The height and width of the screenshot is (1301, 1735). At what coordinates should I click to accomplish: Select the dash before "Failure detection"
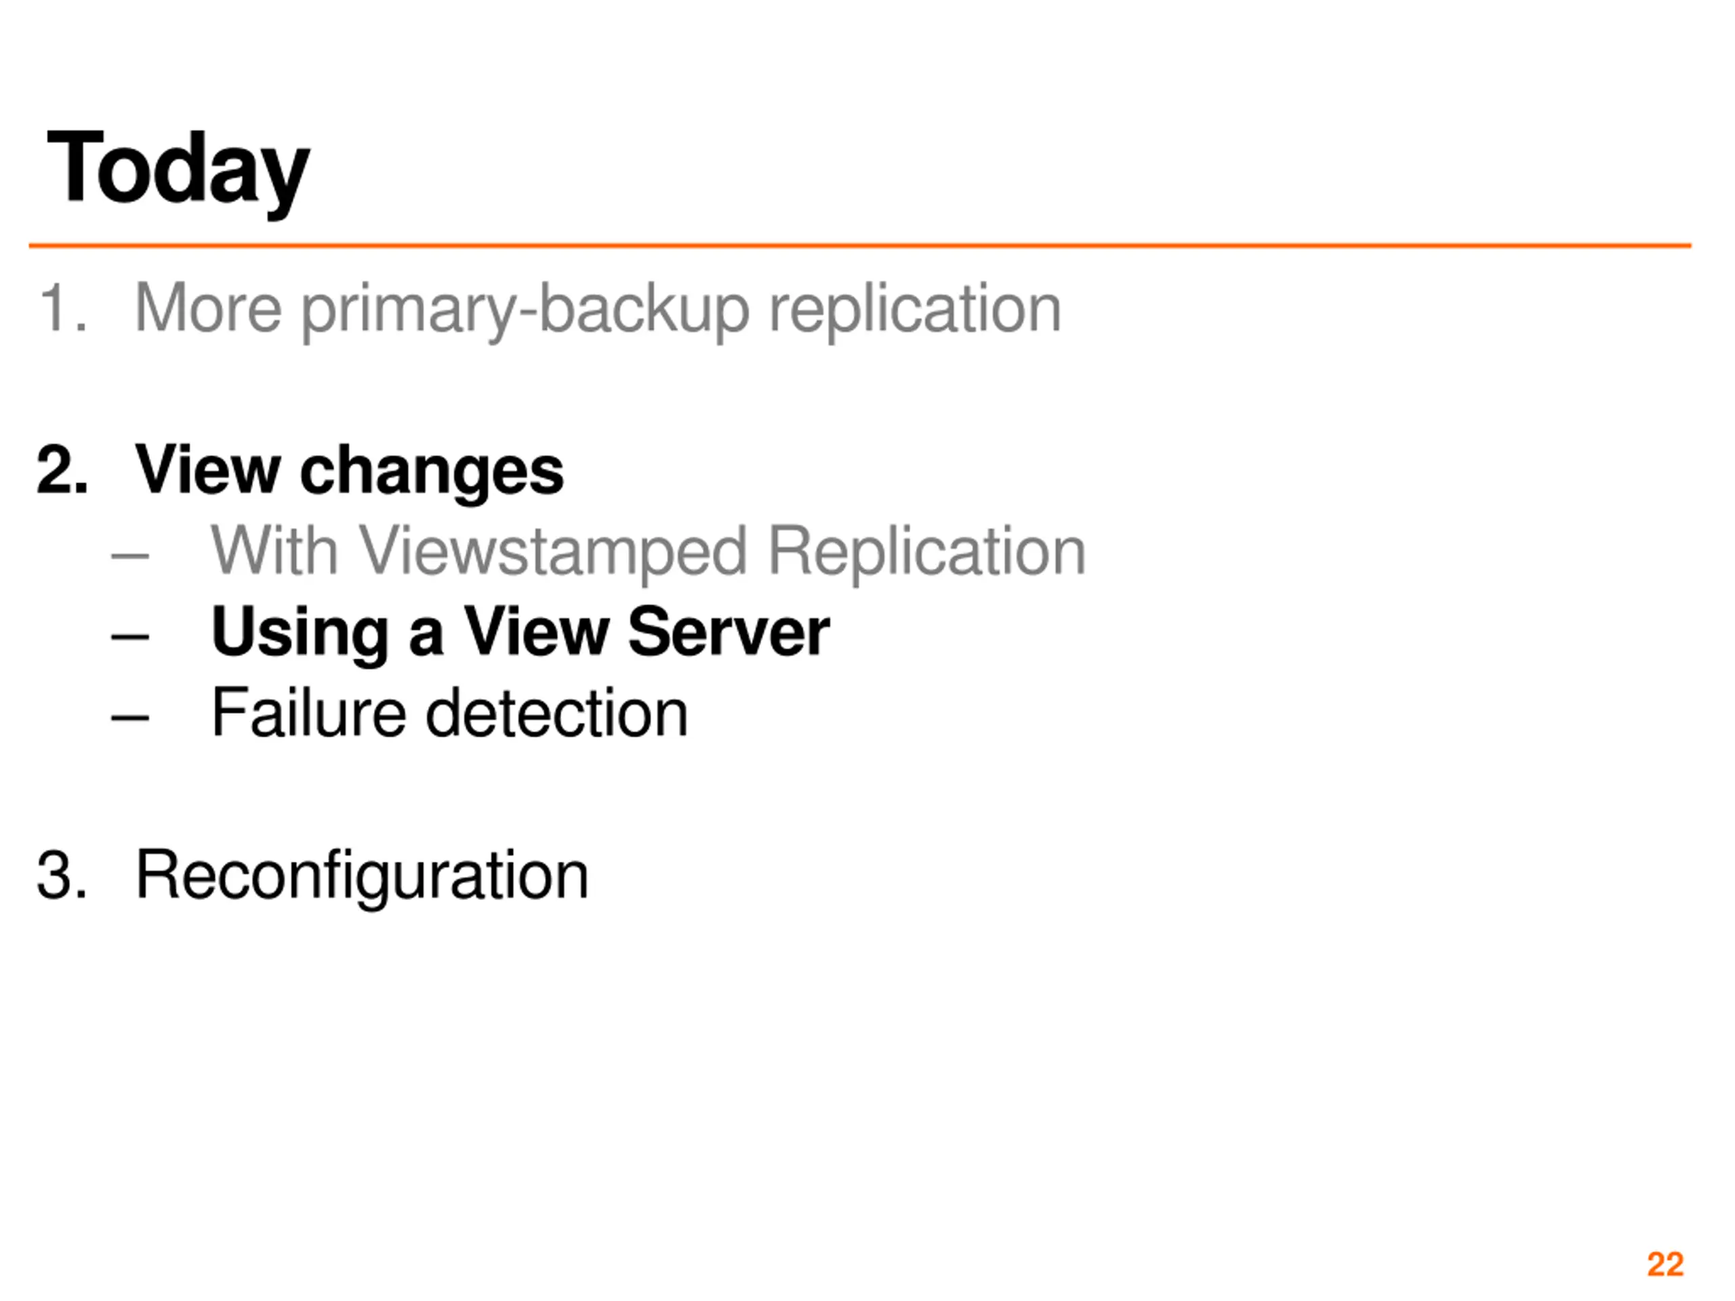tap(130, 717)
